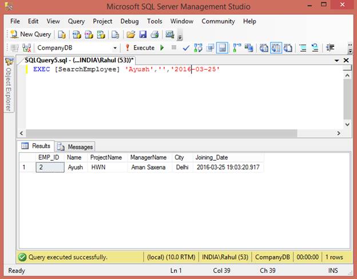This screenshot has width=357, height=279.
Task: Open the Help menu
Action: (249, 21)
